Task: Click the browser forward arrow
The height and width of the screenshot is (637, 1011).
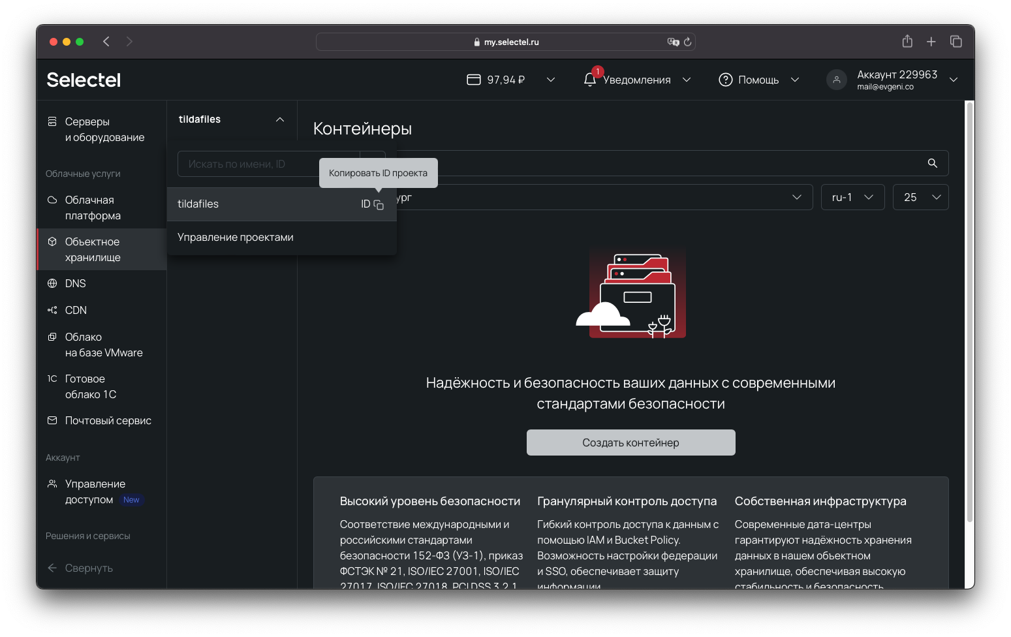Action: click(x=129, y=42)
